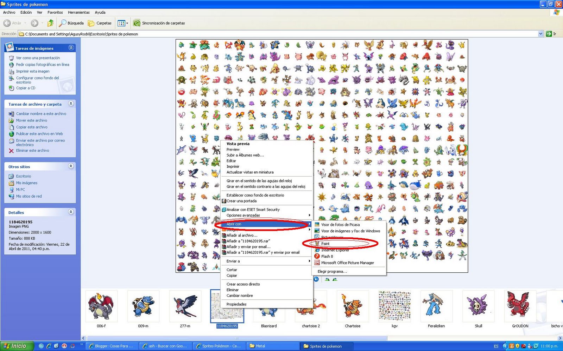
Task: Click the ES language indicator in tray
Action: click(496, 346)
